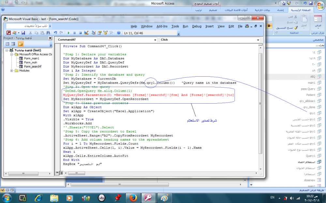Click the Arabic help question input box
Screen dimensions: 326x203
[x=28, y=26]
